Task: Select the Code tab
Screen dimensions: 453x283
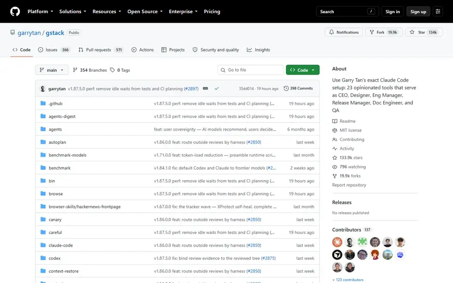Action: point(21,50)
